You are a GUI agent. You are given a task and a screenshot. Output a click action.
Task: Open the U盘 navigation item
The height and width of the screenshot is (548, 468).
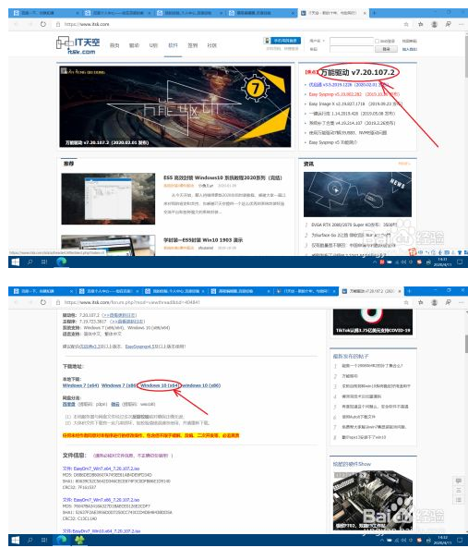pos(153,45)
